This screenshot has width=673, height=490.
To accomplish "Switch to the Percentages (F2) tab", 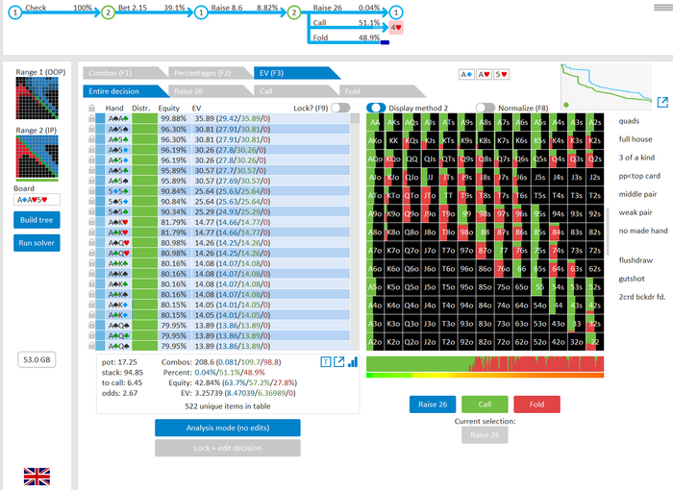I will [x=207, y=73].
